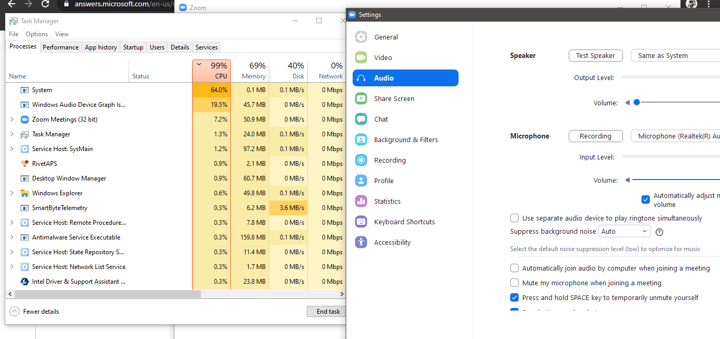Viewport: 720px width, 339px height.
Task: Open the Statistics icon in Settings
Action: [x=361, y=201]
